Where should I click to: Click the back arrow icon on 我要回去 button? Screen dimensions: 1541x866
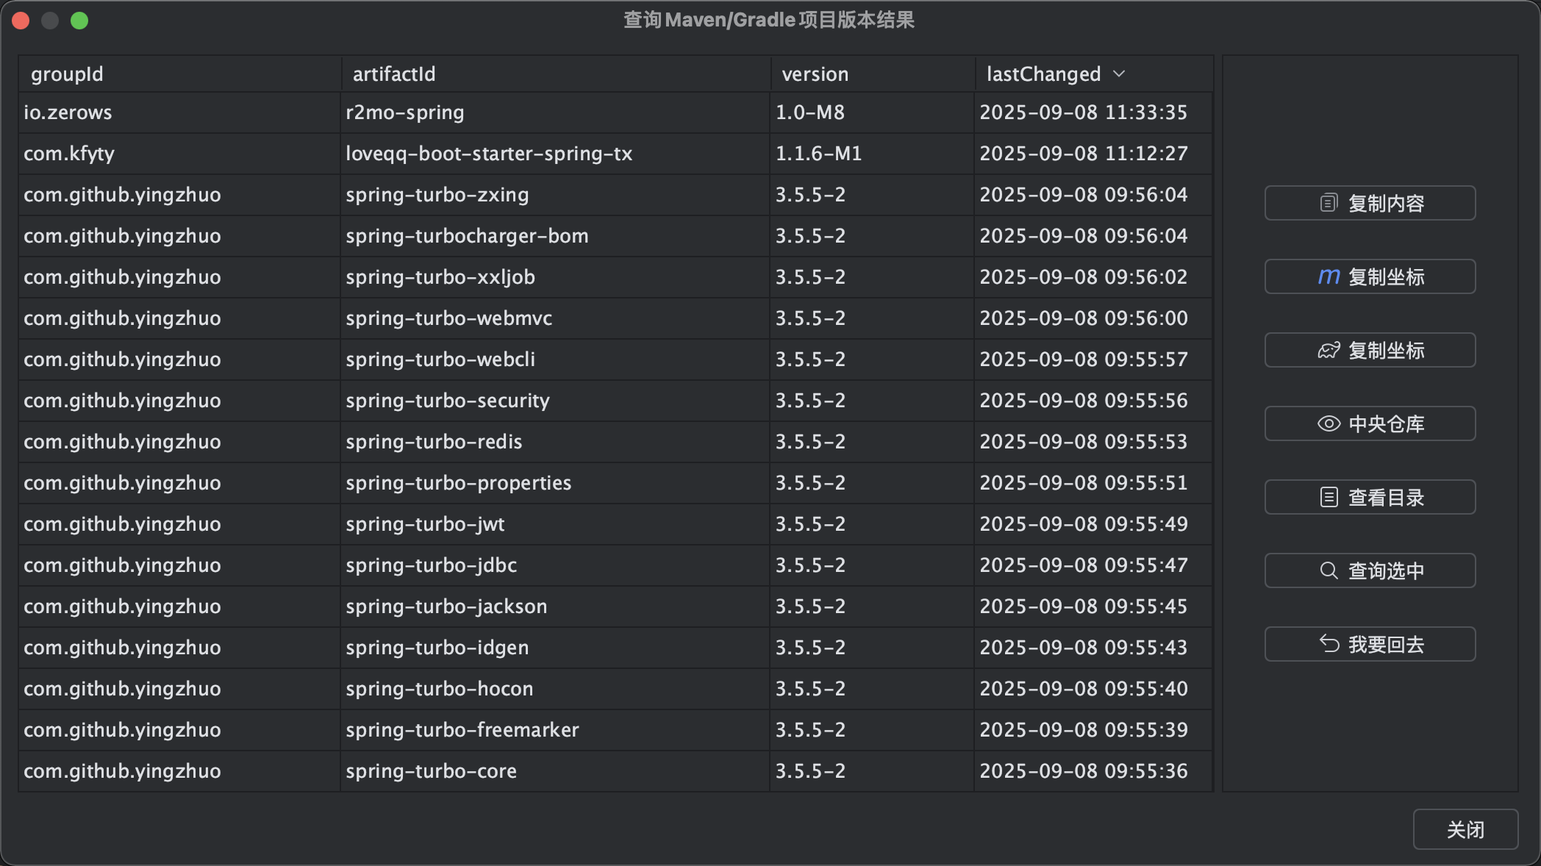coord(1328,644)
